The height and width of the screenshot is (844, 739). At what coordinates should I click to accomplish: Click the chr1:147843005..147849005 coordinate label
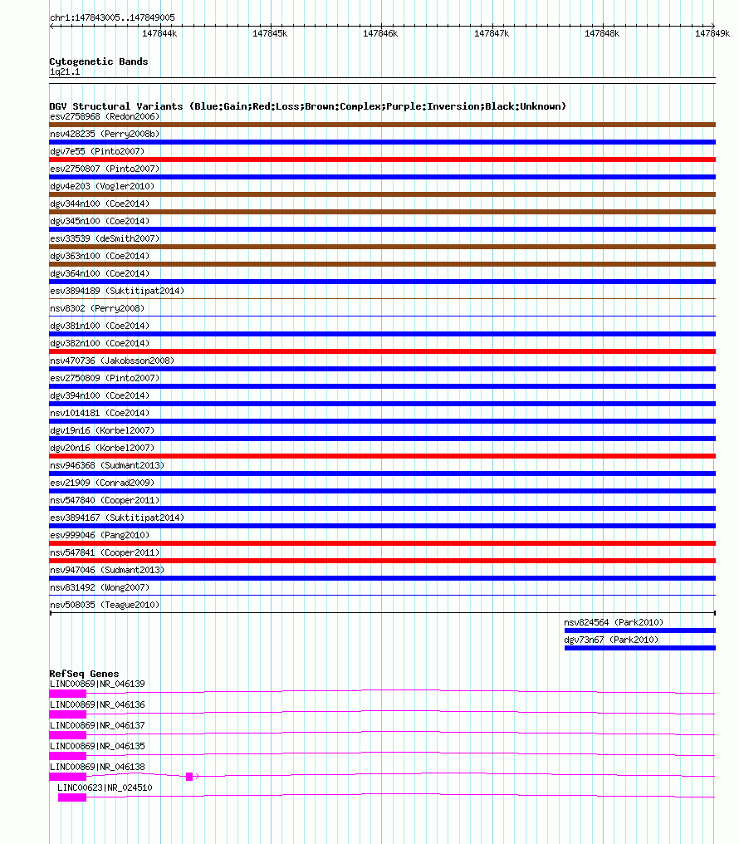pos(112,17)
